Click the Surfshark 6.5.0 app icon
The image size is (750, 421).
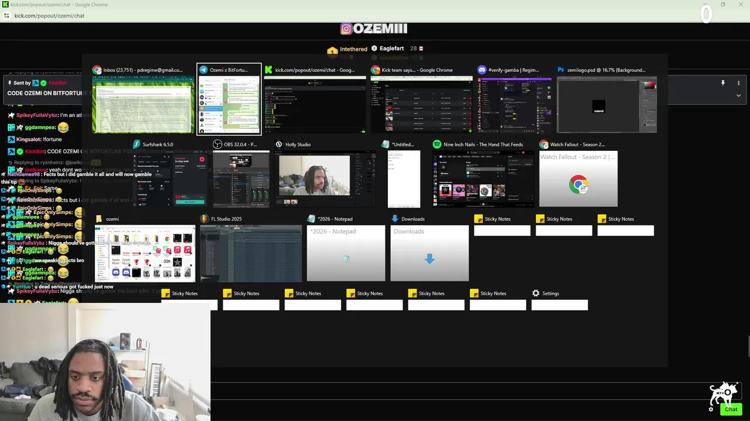pos(137,144)
